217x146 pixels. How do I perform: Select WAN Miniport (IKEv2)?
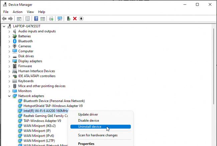click(x=40, y=126)
